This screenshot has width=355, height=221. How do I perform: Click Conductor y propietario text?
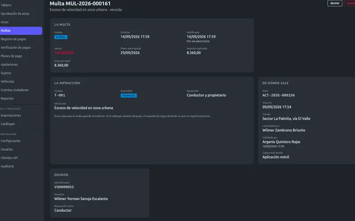[x=206, y=95]
